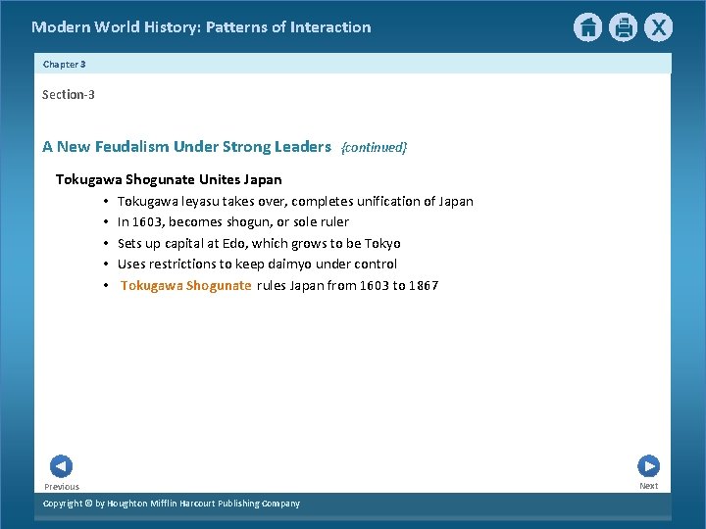Select subheading Tokugawa Shogunate Unites Japan

tap(169, 179)
